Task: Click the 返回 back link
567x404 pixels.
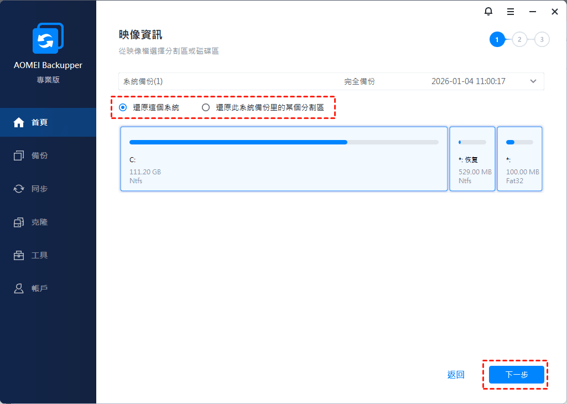Action: [456, 375]
